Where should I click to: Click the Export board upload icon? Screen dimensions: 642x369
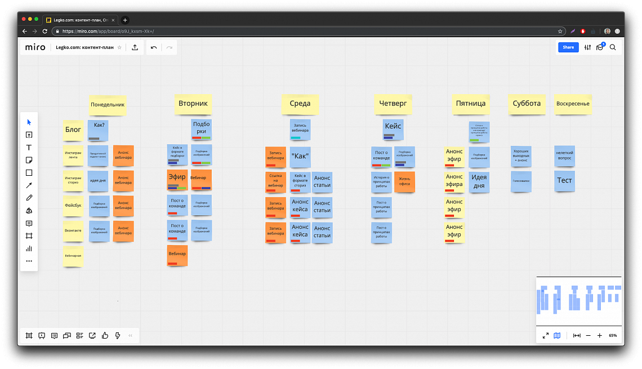(x=135, y=47)
